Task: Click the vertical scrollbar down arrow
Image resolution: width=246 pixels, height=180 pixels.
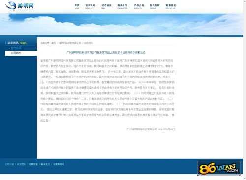Action: pyautogui.click(x=245, y=179)
